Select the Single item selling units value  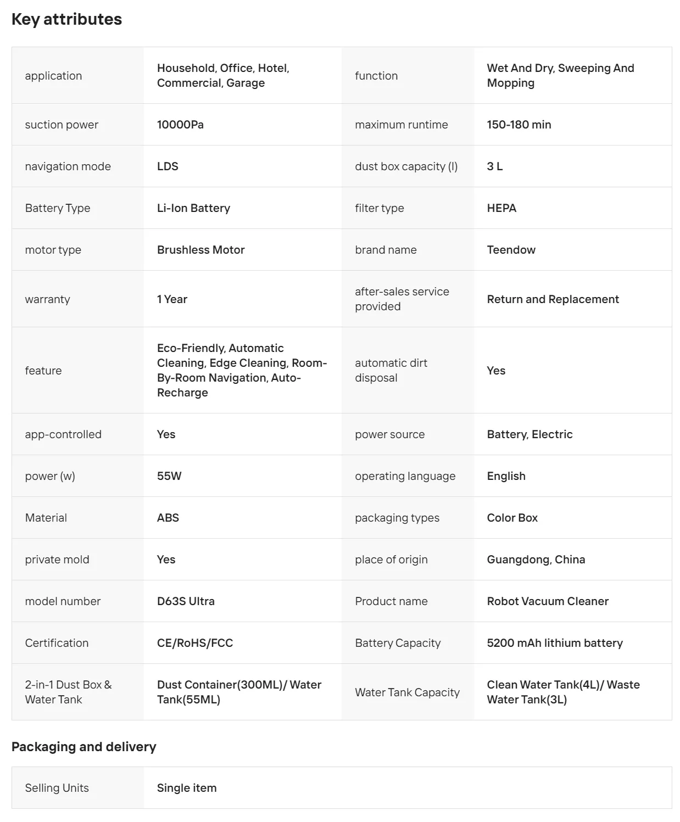187,788
